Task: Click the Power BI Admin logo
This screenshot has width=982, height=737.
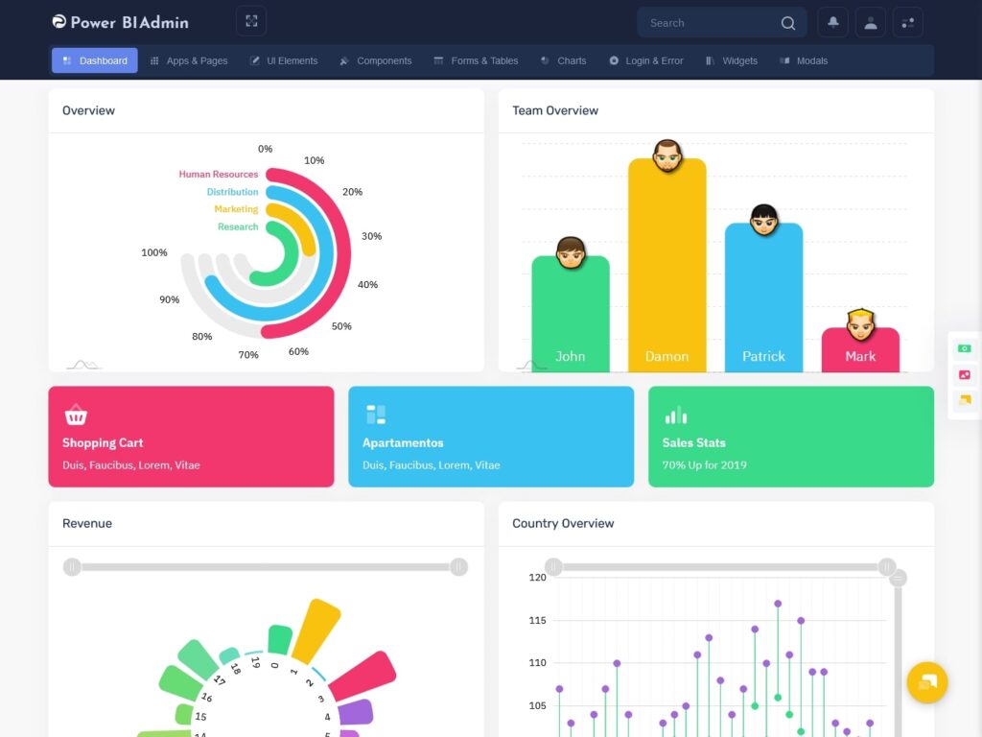Action: [119, 21]
